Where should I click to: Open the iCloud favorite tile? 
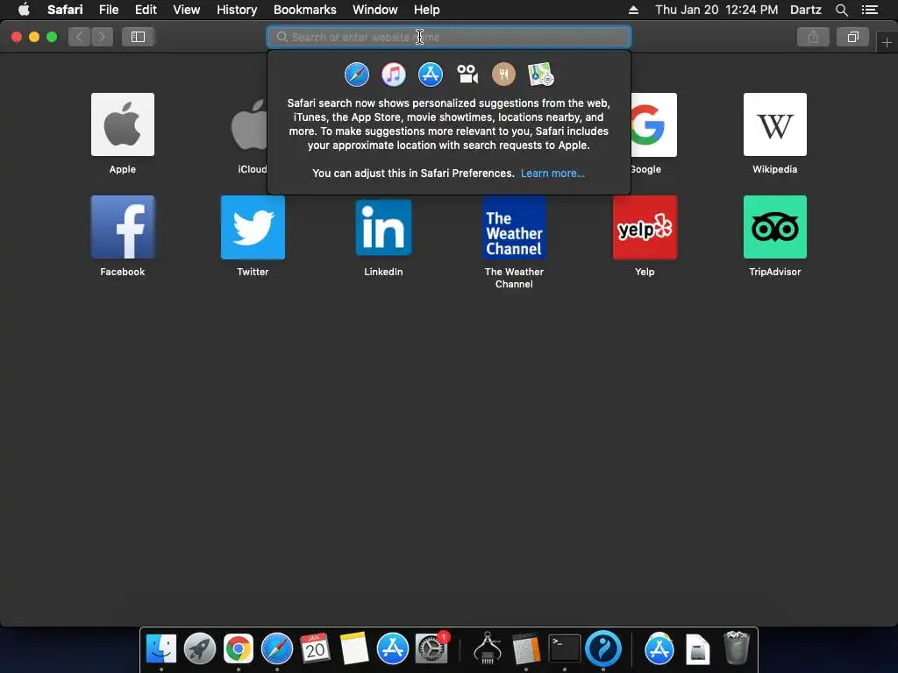[x=249, y=124]
